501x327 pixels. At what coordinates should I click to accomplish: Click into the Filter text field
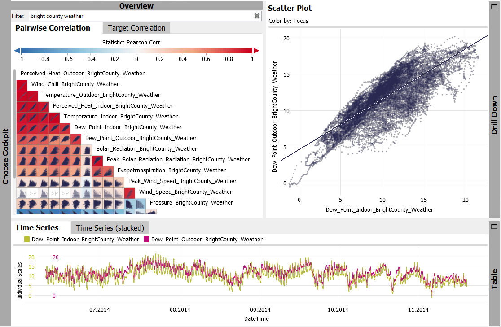click(x=139, y=16)
